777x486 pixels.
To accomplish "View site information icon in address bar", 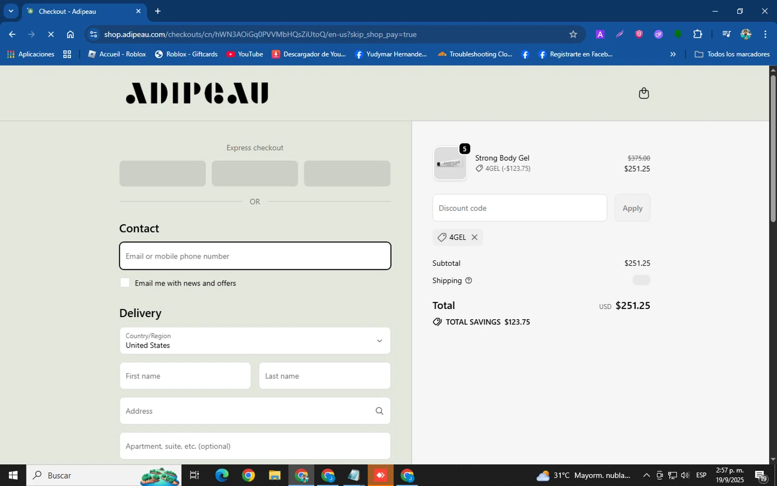I will coord(93,34).
